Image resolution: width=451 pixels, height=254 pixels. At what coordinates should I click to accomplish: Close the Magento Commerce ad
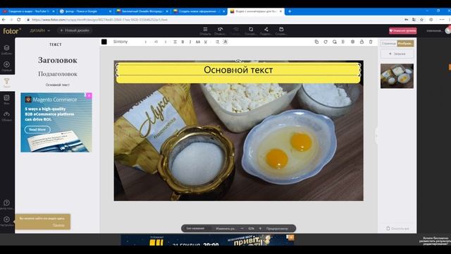(89, 95)
